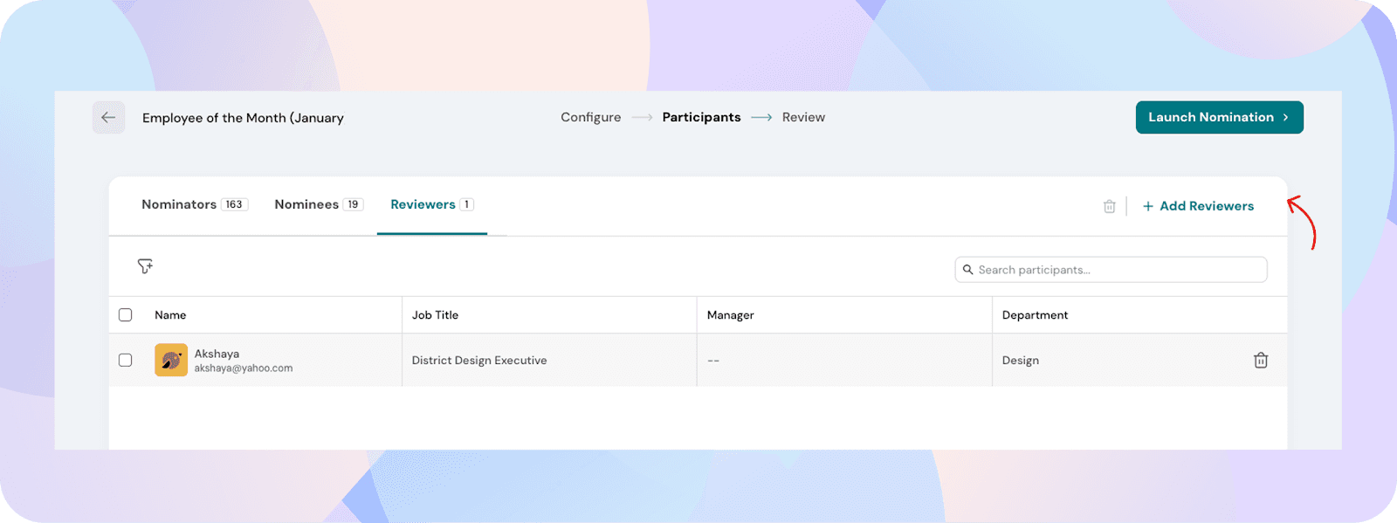Click Akshaya's avatar picture

pyautogui.click(x=171, y=360)
